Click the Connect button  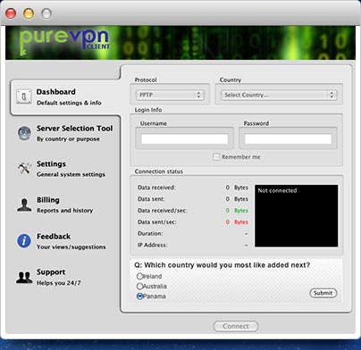(236, 326)
